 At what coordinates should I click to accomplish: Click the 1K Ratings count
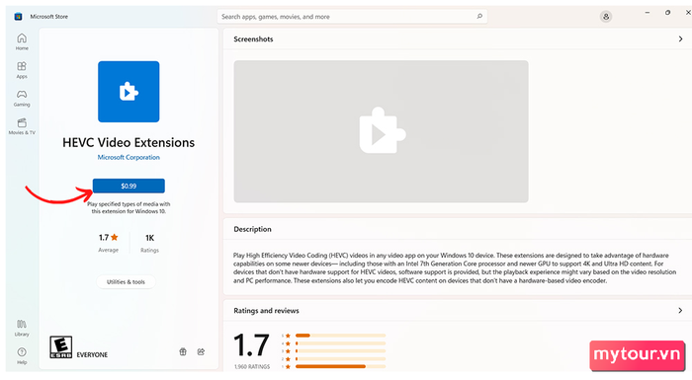(149, 243)
